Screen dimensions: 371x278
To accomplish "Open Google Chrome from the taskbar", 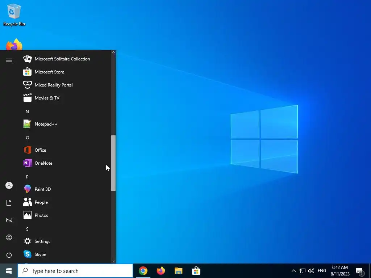I will click(x=143, y=271).
